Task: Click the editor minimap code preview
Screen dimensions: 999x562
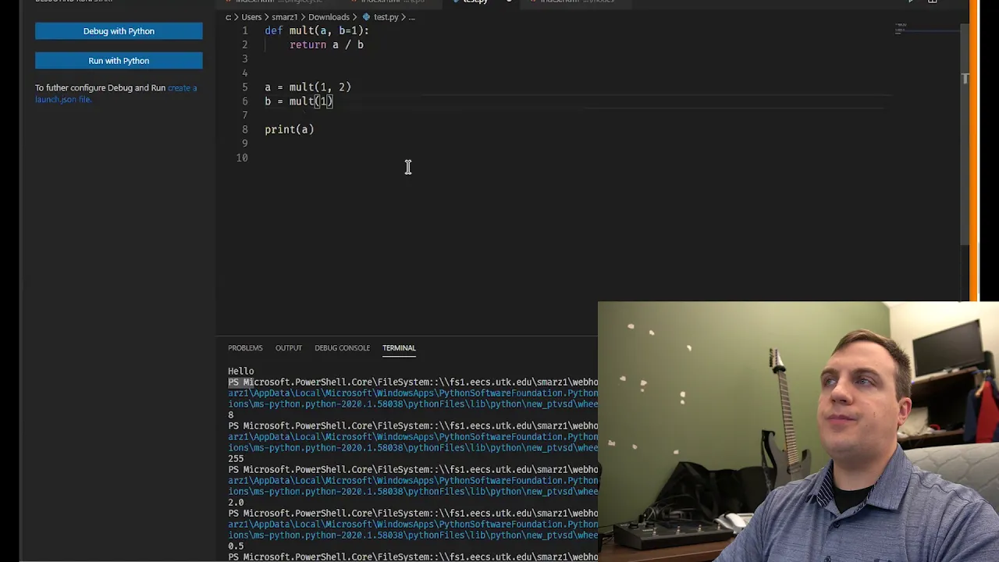Action: [901, 29]
